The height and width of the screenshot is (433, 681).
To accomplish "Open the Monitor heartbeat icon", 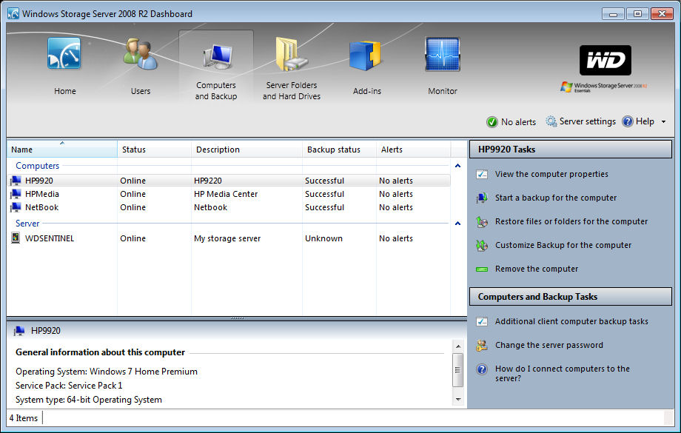I will 442,54.
